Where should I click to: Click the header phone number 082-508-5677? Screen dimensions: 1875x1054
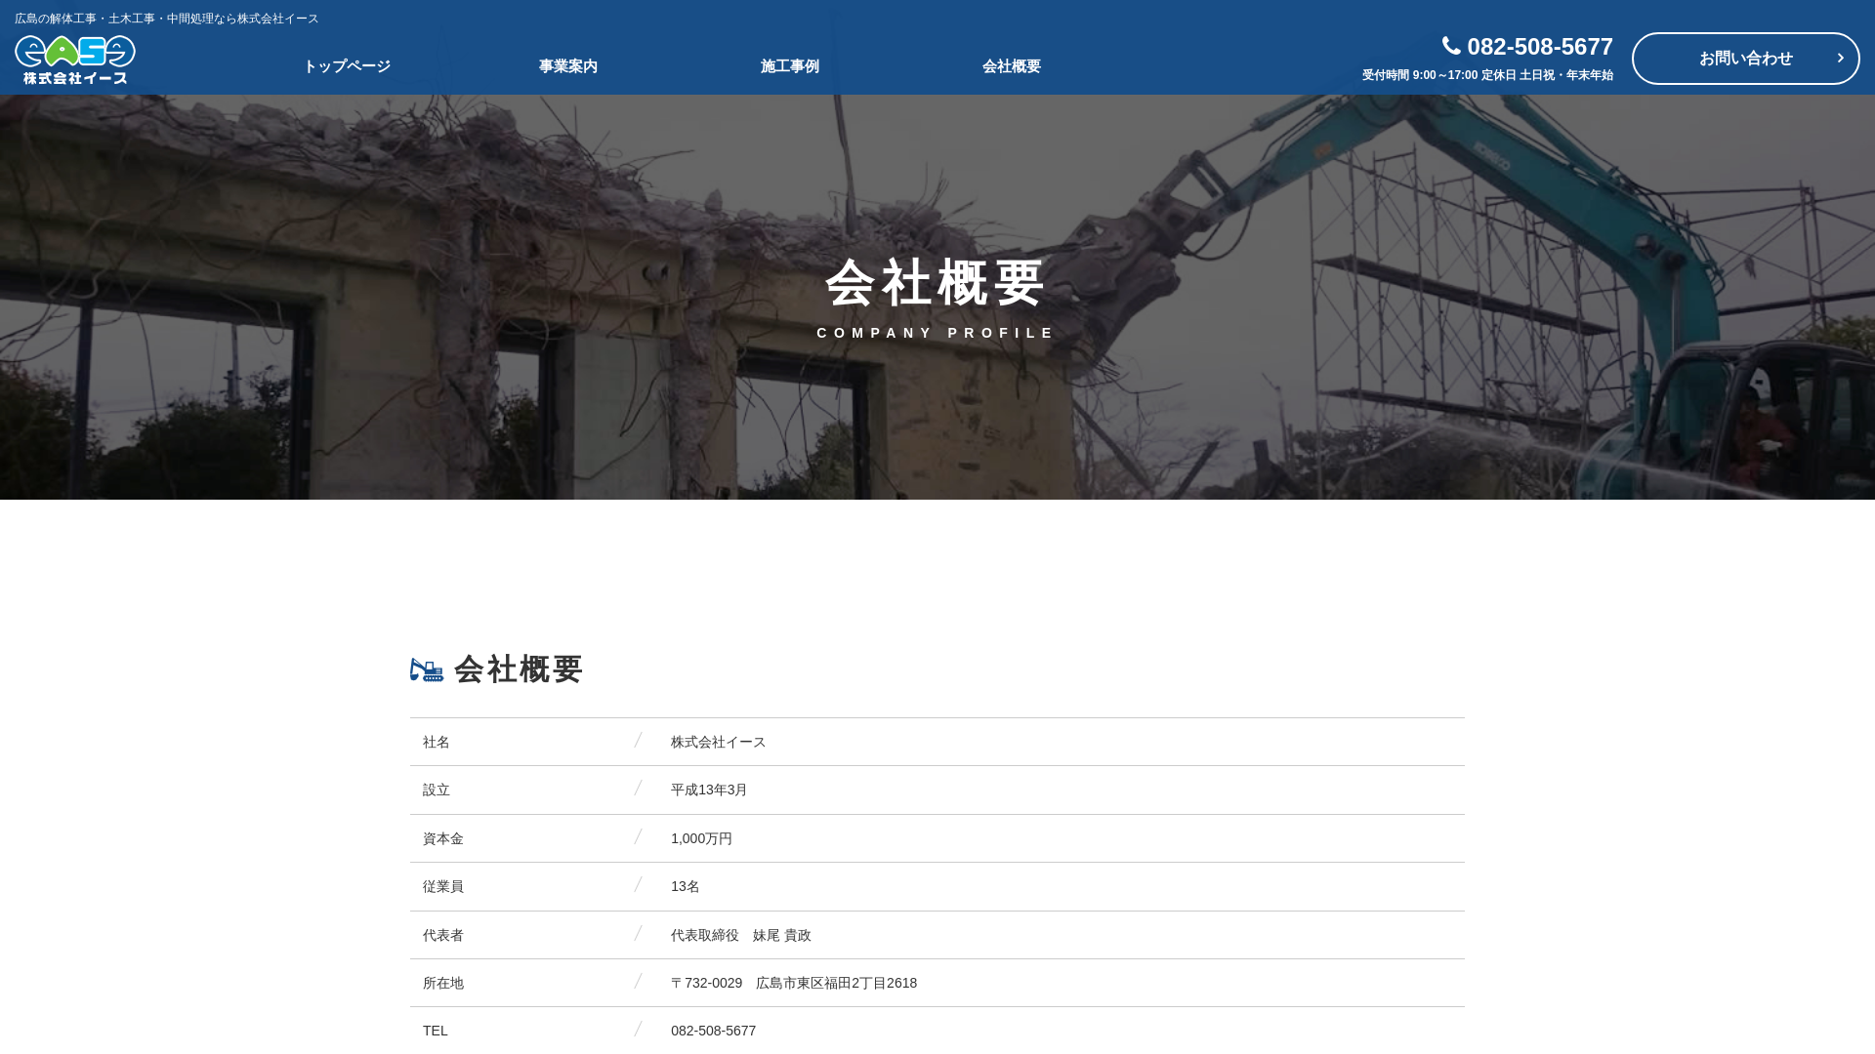[1539, 46]
